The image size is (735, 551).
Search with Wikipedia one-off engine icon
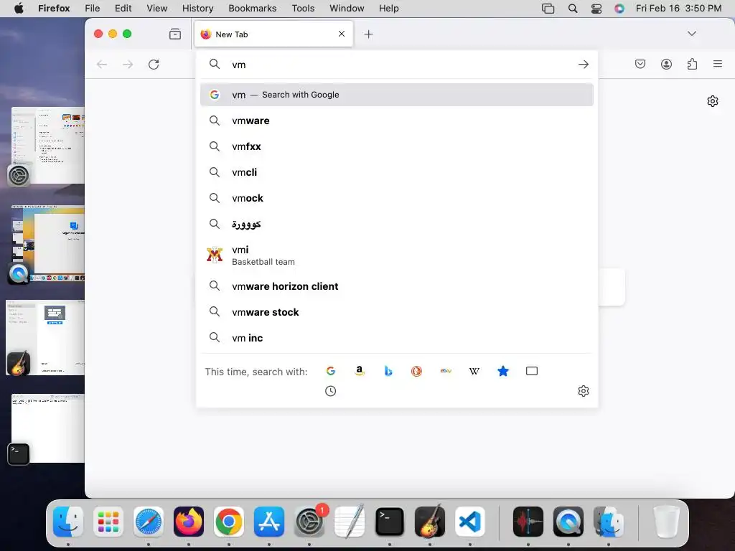click(474, 371)
